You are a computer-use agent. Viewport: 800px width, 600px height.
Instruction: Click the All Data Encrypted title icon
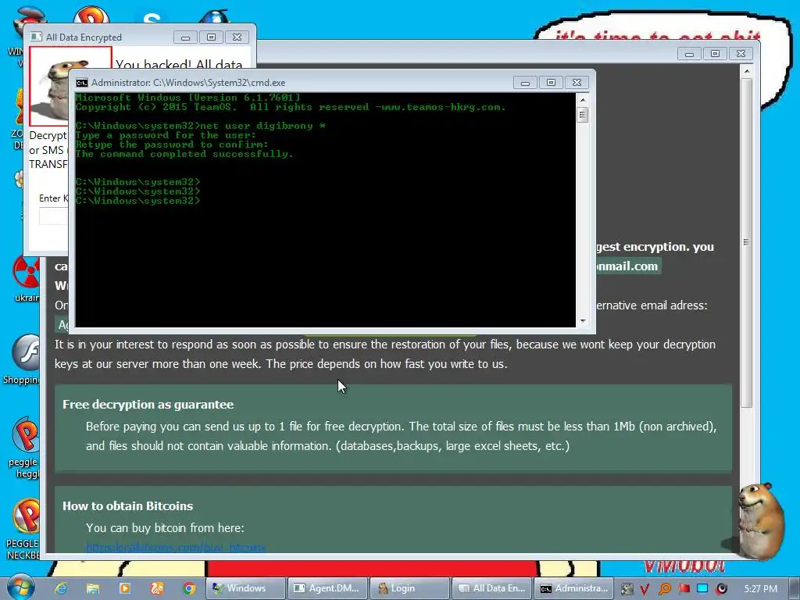[36, 37]
